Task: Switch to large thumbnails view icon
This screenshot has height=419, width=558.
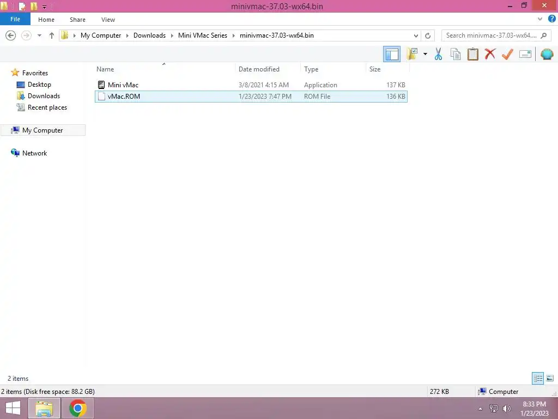Action: pos(550,378)
